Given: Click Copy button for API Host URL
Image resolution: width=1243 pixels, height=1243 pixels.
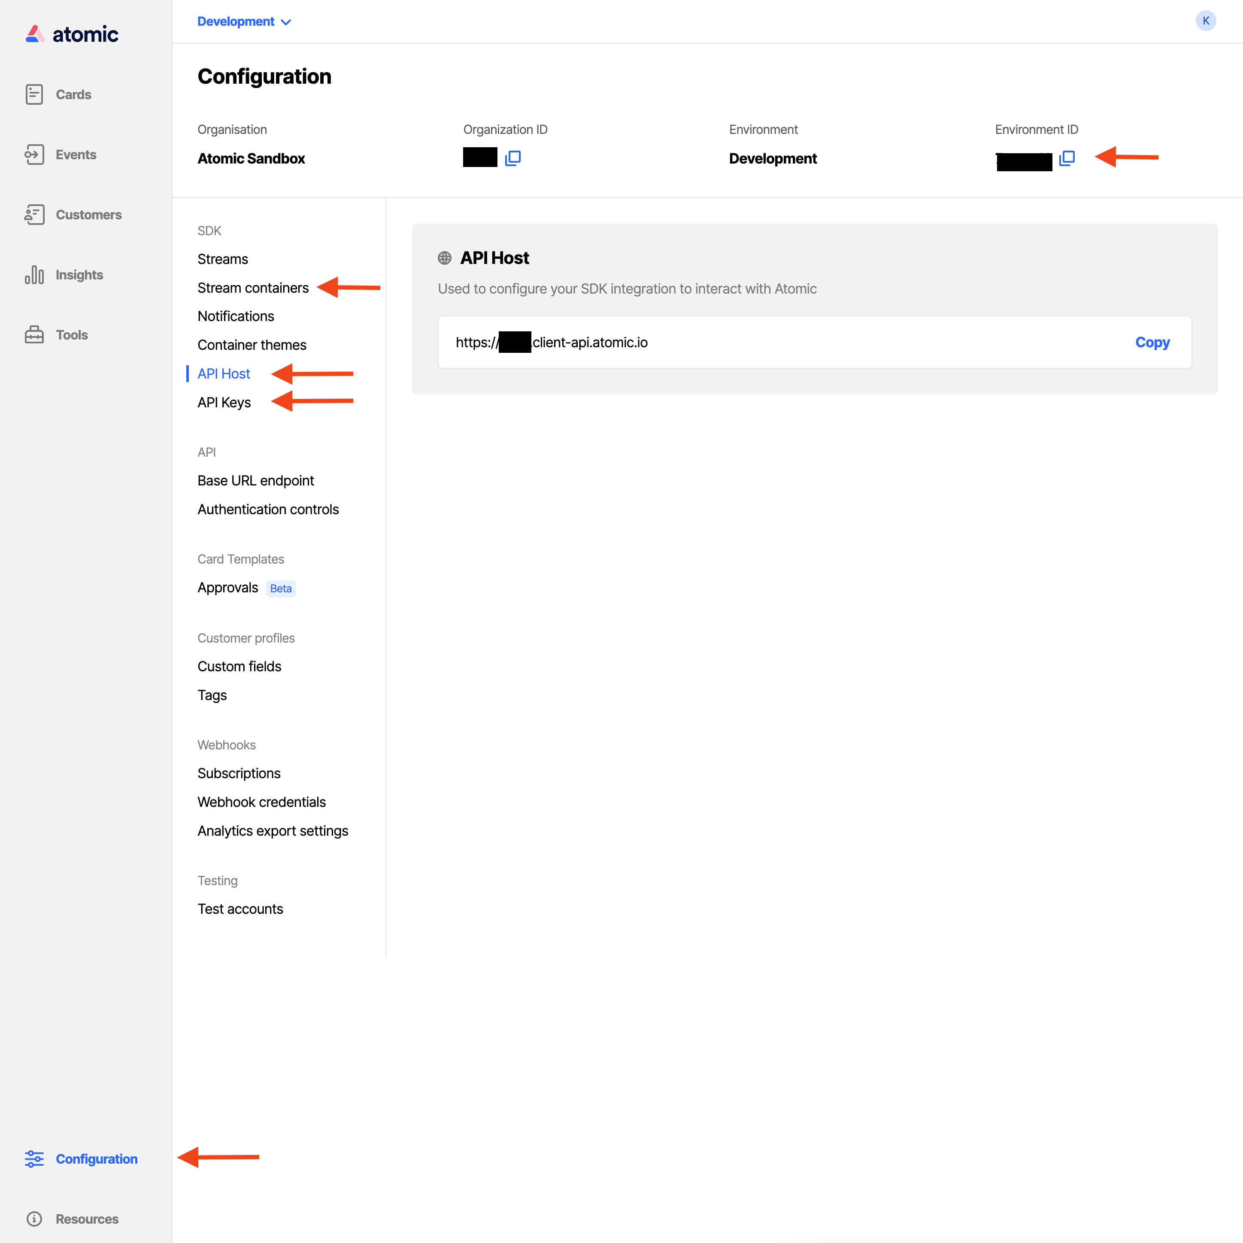Looking at the screenshot, I should (x=1152, y=342).
